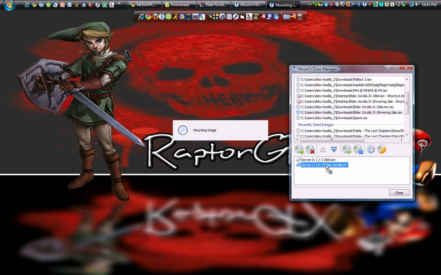Screen dimensions: 441x275
Task: Open iTunes in the desktop dock
Action: point(162,16)
